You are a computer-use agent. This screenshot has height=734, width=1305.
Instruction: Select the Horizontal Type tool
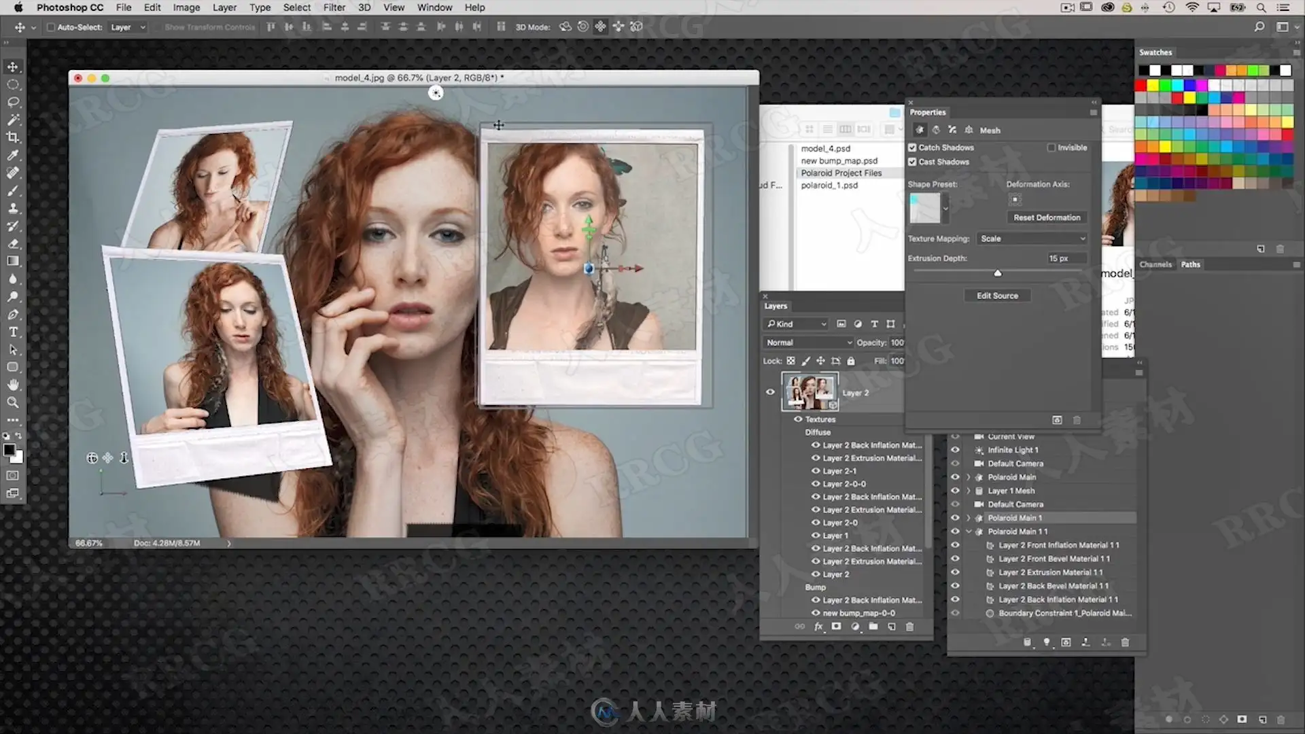[13, 332]
